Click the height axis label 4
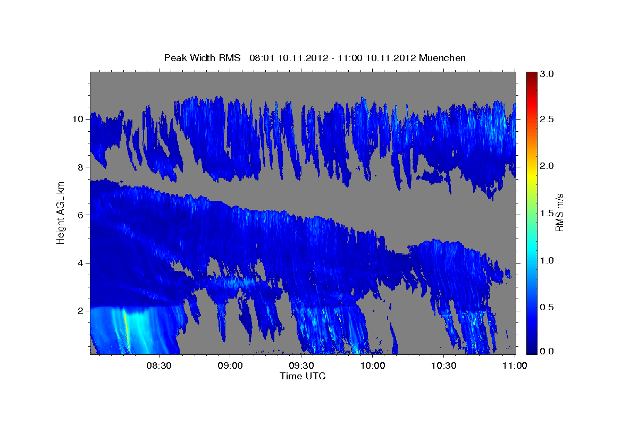Image resolution: width=638 pixels, height=425 pixels. [81, 263]
